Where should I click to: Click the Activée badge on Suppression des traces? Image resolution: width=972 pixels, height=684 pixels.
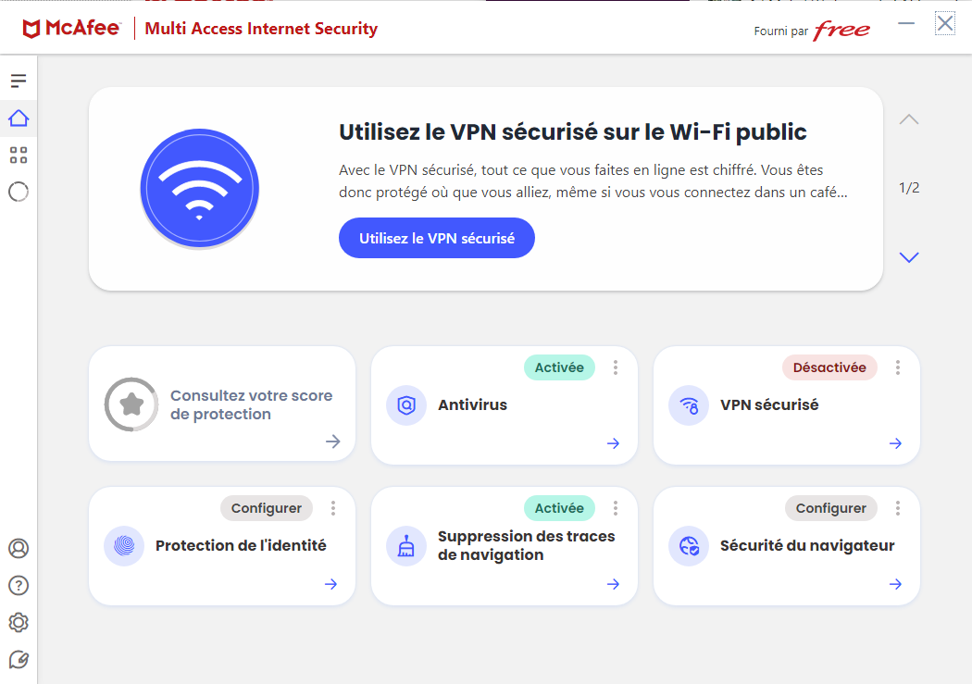pos(559,508)
